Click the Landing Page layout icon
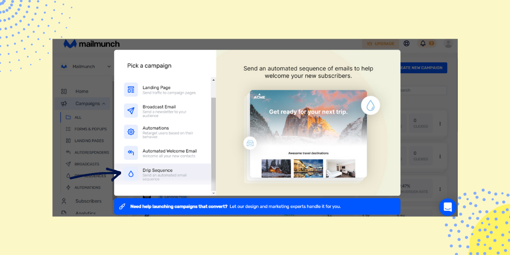Image resolution: width=510 pixels, height=255 pixels. point(131,90)
